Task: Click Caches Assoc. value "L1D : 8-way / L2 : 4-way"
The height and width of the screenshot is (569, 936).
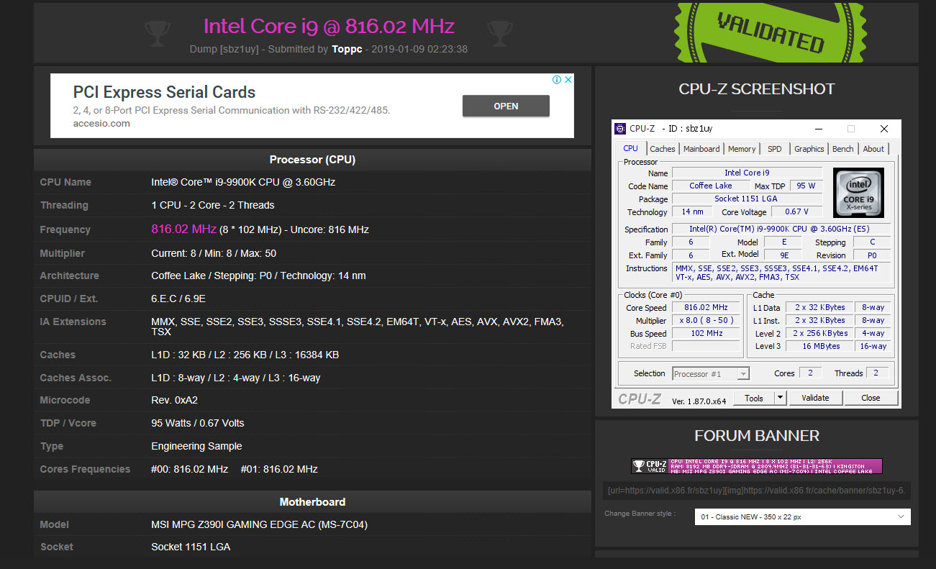Action: (236, 378)
